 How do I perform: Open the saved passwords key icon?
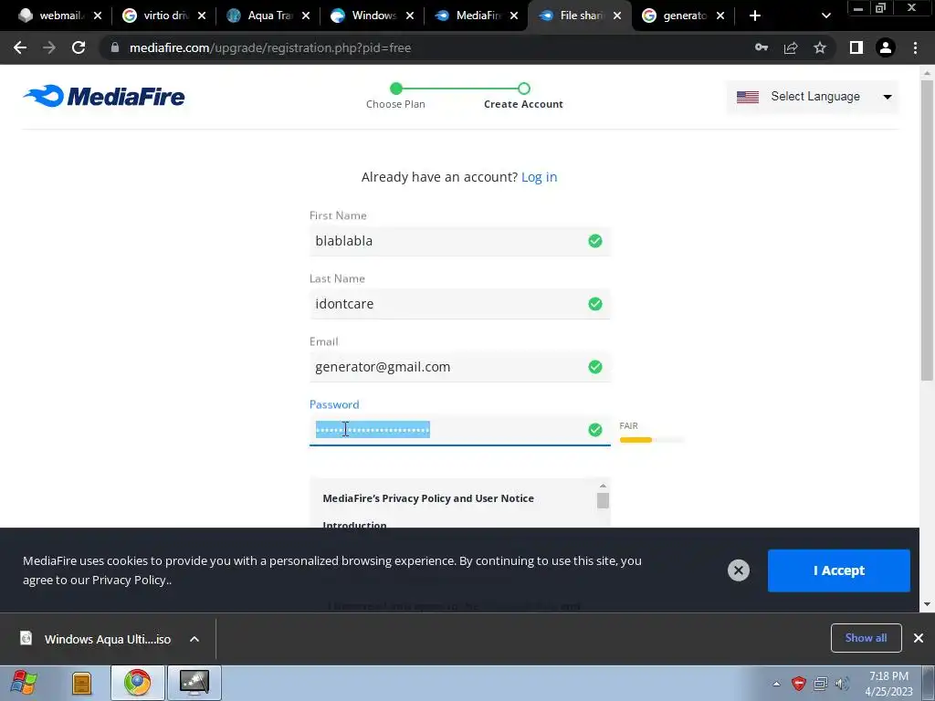coord(762,47)
